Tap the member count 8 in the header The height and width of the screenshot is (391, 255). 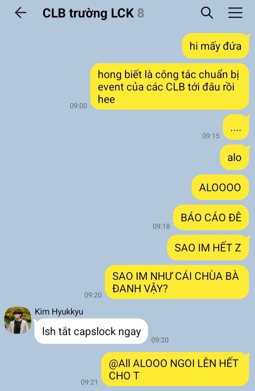pos(141,13)
